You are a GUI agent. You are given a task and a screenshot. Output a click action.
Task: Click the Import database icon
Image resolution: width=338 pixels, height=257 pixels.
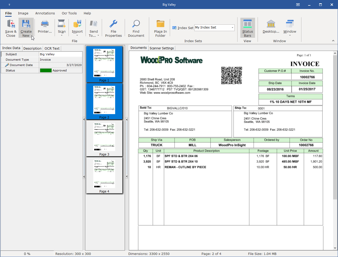pyautogui.click(x=77, y=24)
